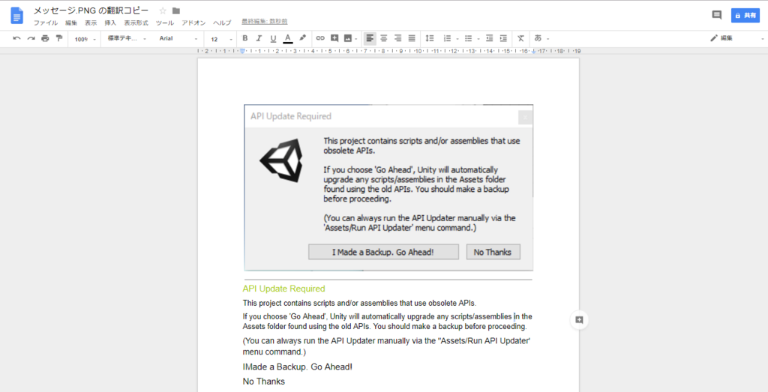Expand numbered list style arrow
The width and height of the screenshot is (768, 392).
(x=457, y=39)
